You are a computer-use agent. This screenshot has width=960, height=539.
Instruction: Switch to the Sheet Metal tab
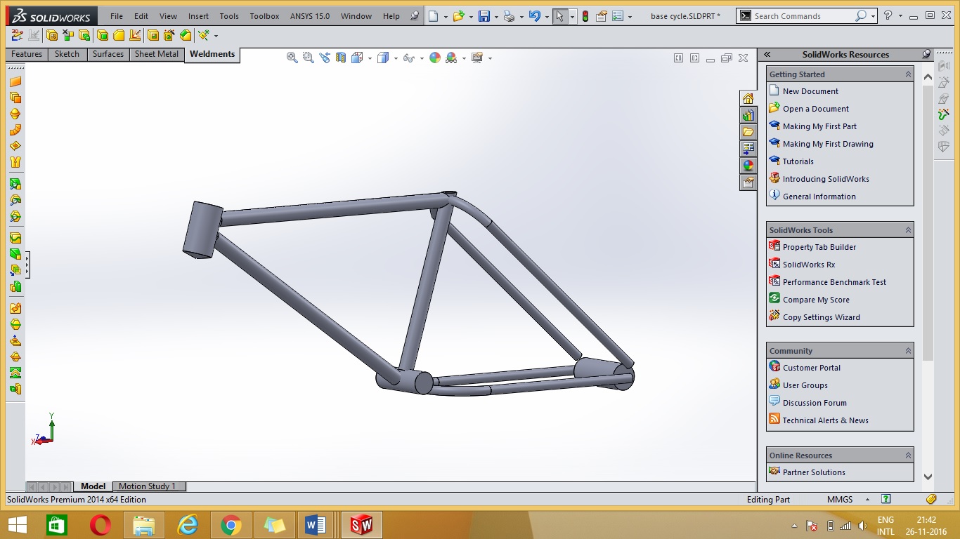coord(157,54)
